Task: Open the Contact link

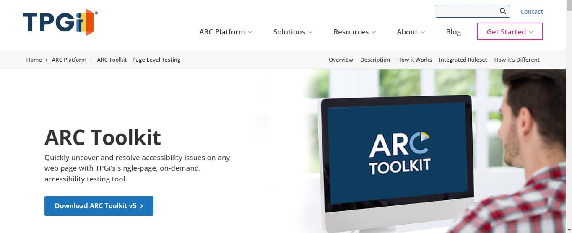Action: point(531,12)
